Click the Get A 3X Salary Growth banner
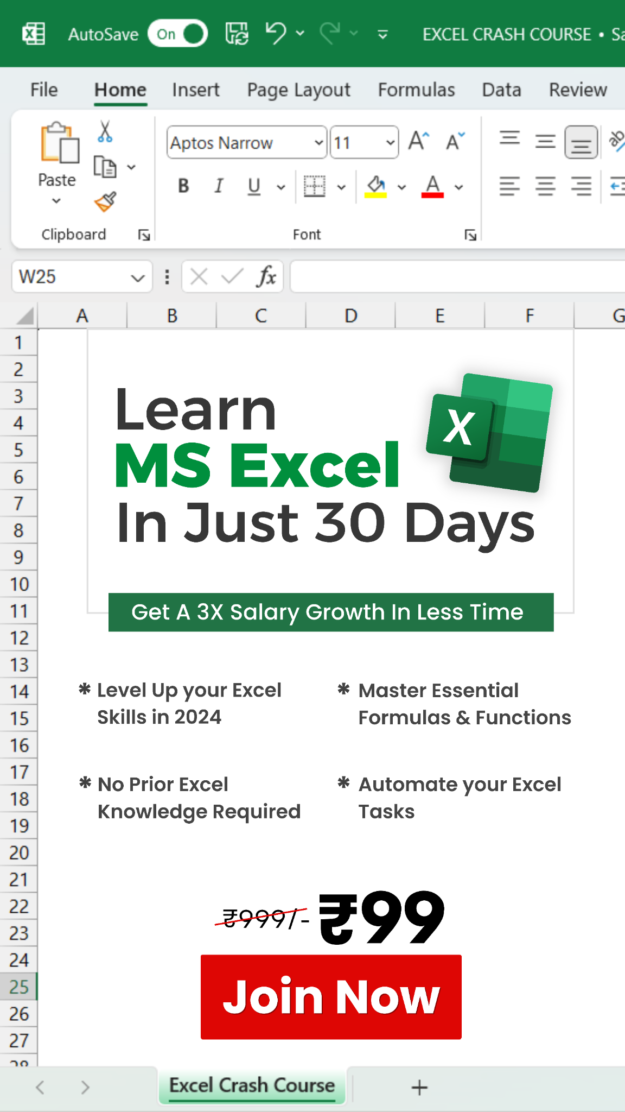Screen dimensions: 625x1112 [x=331, y=612]
